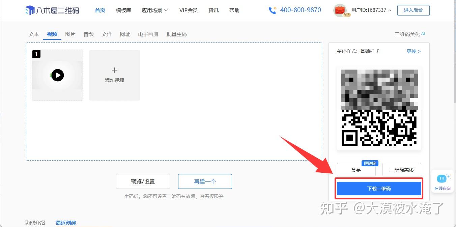Viewport: 456px width, 227px height.
Task: Click the phone icon beside 400-800-9870
Action: [273, 10]
